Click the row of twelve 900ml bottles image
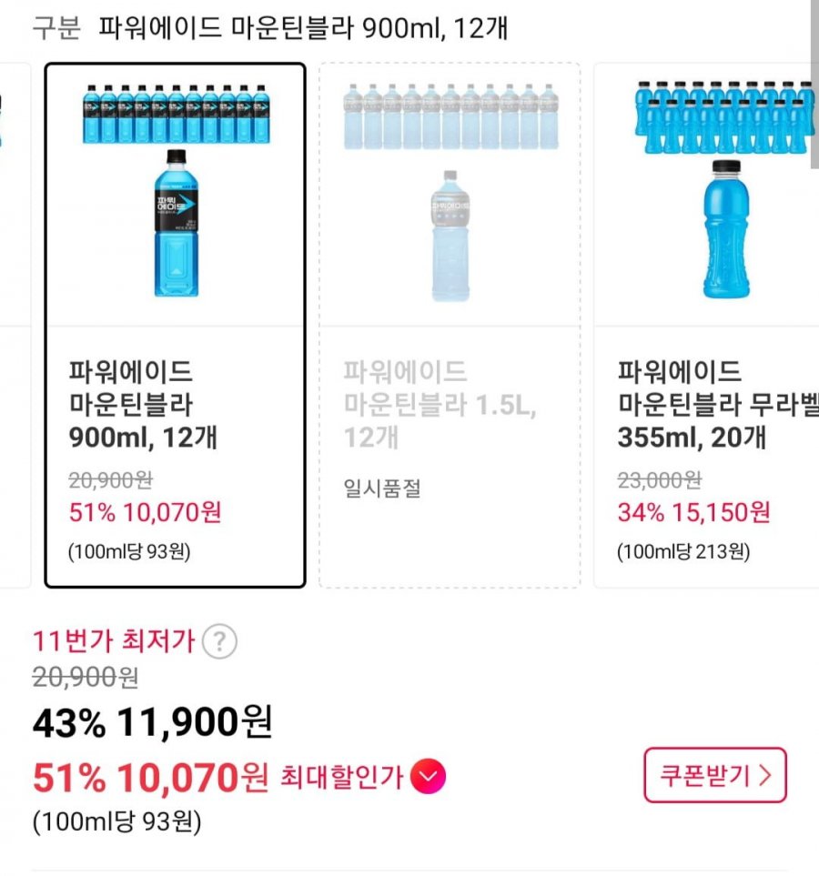This screenshot has width=819, height=876. pyautogui.click(x=175, y=114)
